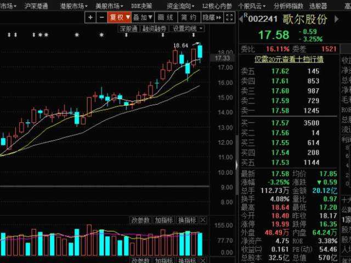This screenshot has height=263, width=351.
Task: Toggle the 深股通 overlay
Action: coord(129,27)
